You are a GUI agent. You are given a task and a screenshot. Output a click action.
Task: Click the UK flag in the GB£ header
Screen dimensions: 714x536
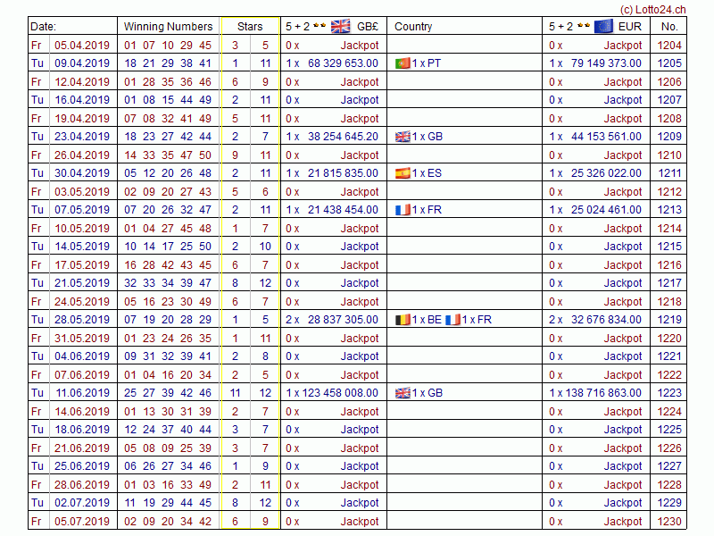[340, 26]
